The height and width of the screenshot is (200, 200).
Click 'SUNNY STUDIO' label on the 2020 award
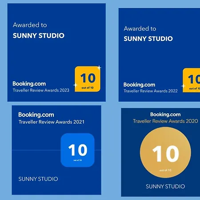click(165, 186)
